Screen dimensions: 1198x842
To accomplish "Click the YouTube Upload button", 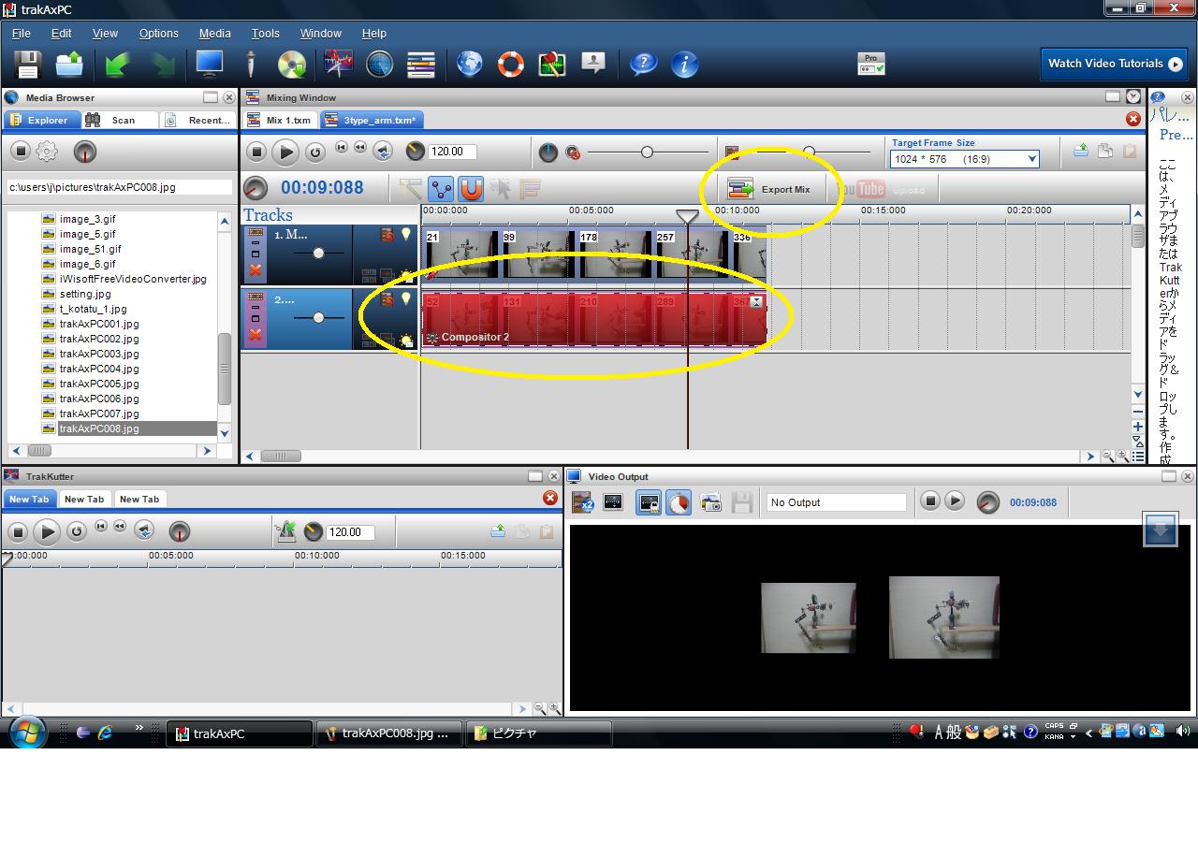I will [882, 189].
